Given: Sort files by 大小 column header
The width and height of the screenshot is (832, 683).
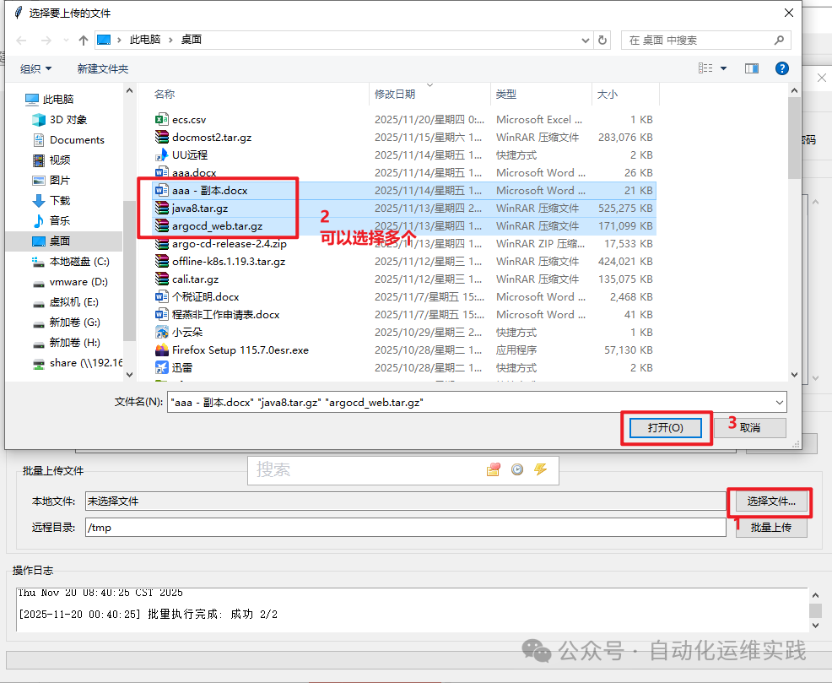Looking at the screenshot, I should (608, 95).
